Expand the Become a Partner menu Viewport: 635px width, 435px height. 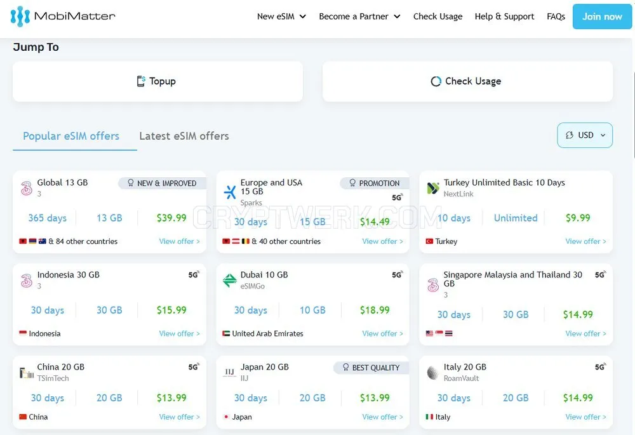point(359,17)
